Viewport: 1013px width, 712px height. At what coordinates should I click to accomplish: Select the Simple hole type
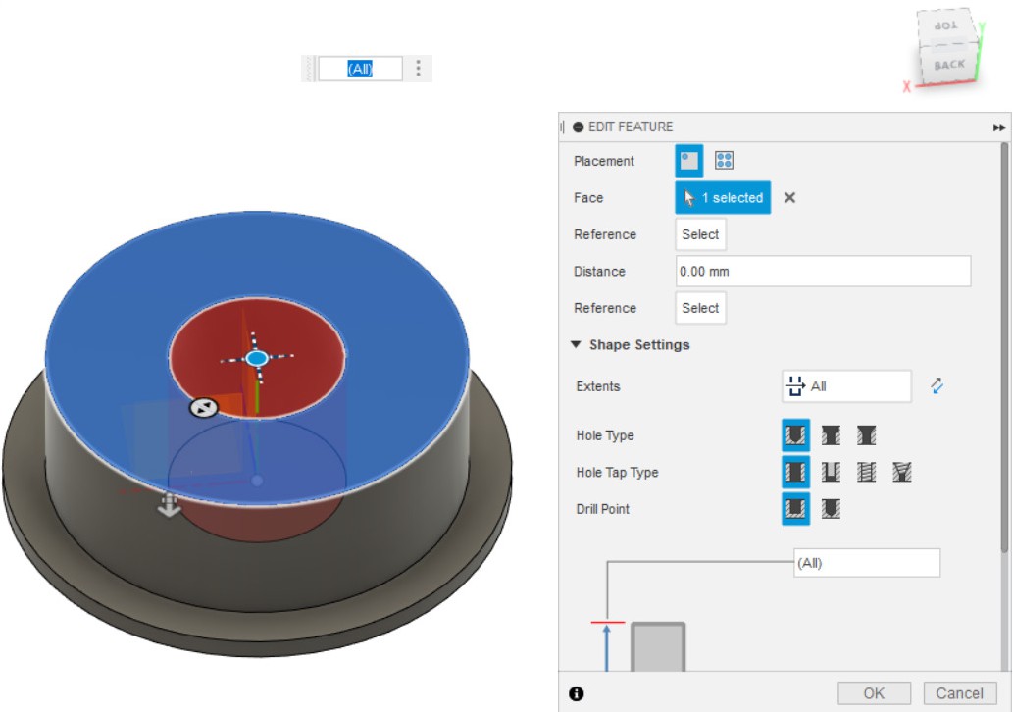795,435
